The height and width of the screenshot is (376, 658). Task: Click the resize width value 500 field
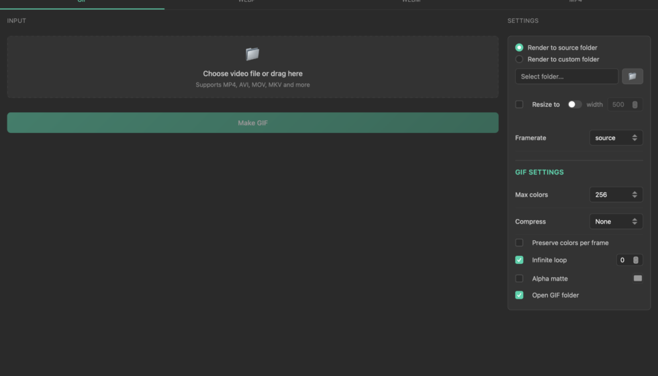click(625, 105)
